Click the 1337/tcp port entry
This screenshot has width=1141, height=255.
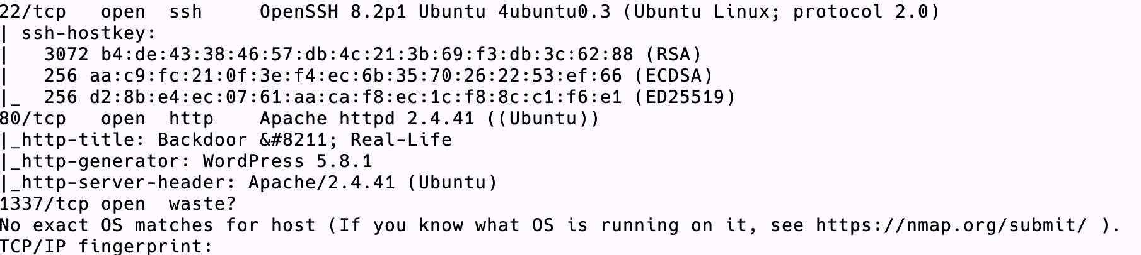tap(44, 203)
